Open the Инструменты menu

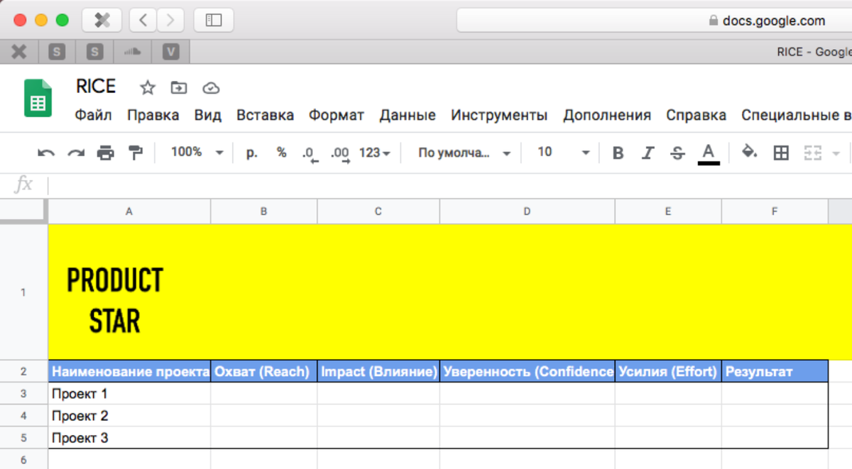click(499, 115)
